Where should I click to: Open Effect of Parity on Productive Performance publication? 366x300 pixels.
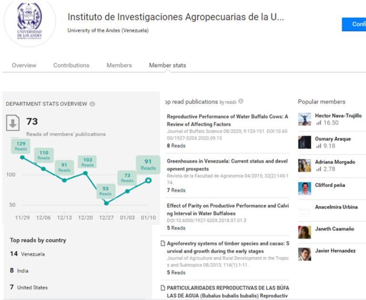(x=228, y=209)
